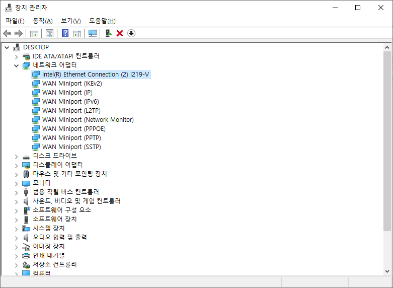Collapse the 네트워크 어댑터 node
Image resolution: width=393 pixels, height=288 pixels.
(16, 66)
